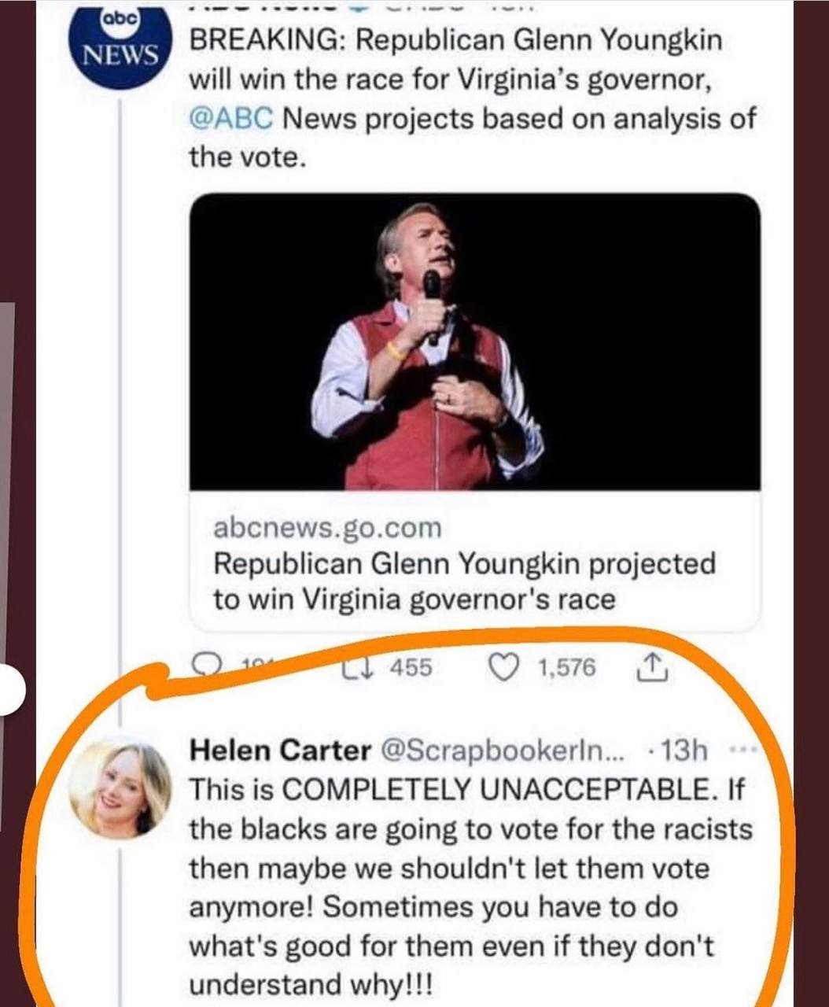Like the tweet with heart icon
This screenshot has height=1007, width=829.
503,669
